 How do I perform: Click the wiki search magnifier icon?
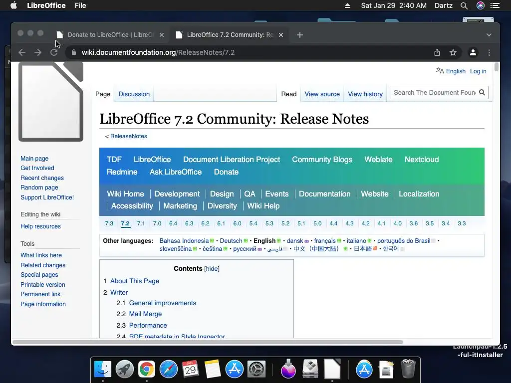[x=482, y=92]
